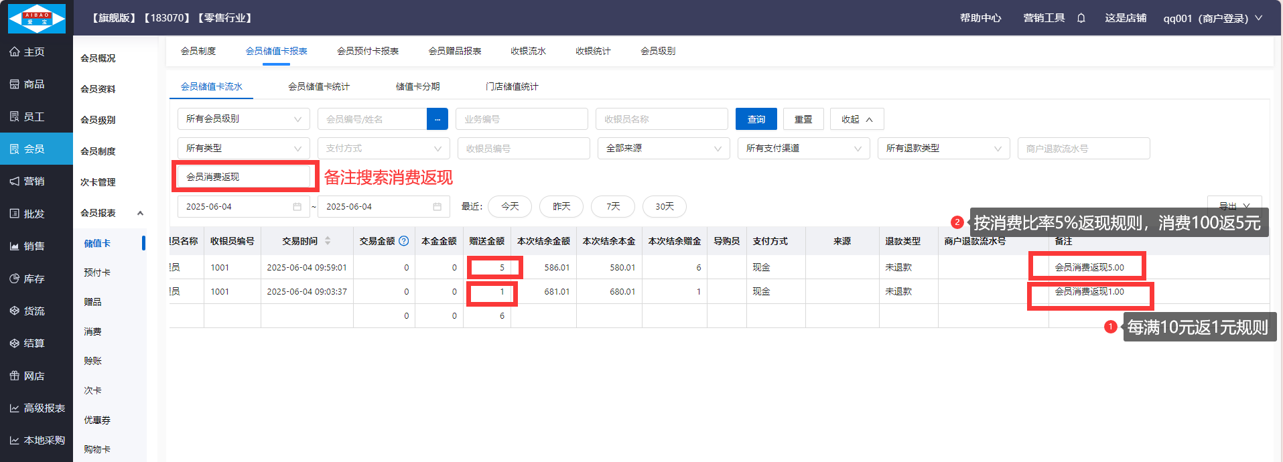The height and width of the screenshot is (462, 1283).
Task: Go to 主页 in the left sidebar
Action: (34, 52)
